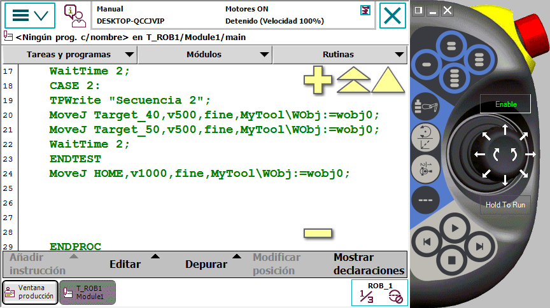
Task: Stop program with the Stop button
Action: pos(452,260)
